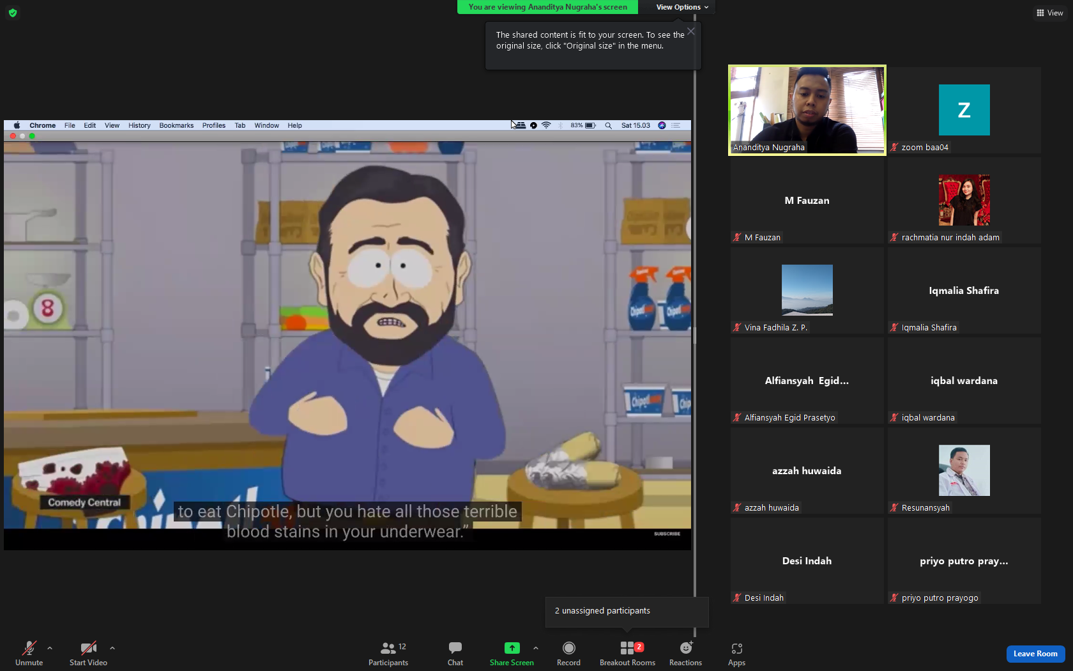The image size is (1073, 671).
Task: Change gallery layout with View button
Action: click(x=1049, y=13)
